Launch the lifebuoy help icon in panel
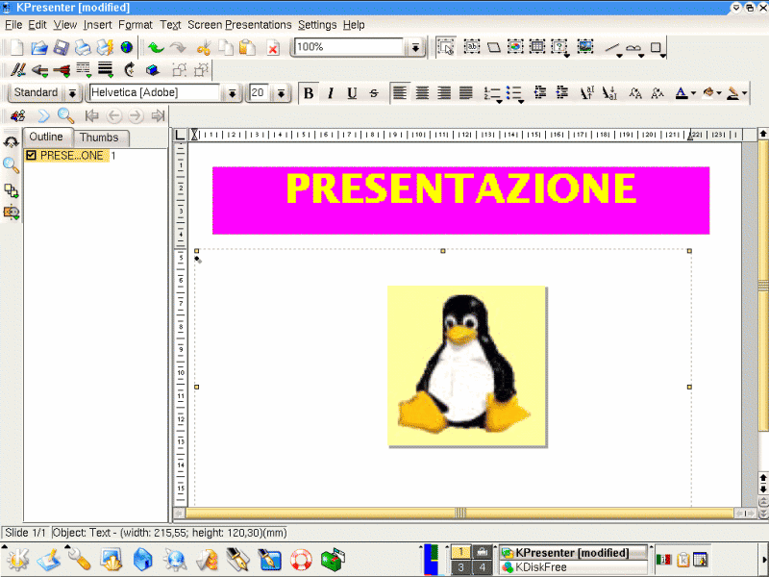Viewport: 769px width, 577px height. pos(301,560)
